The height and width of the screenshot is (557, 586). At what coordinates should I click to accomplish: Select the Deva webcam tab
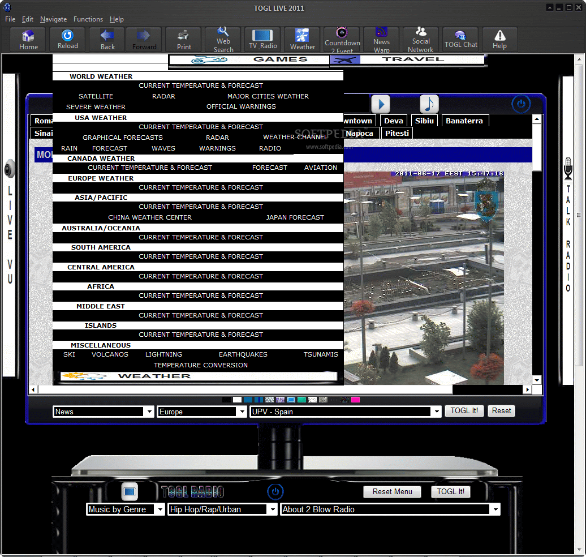click(394, 121)
